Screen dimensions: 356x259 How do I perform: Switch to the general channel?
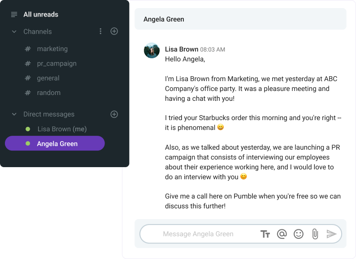click(x=48, y=78)
